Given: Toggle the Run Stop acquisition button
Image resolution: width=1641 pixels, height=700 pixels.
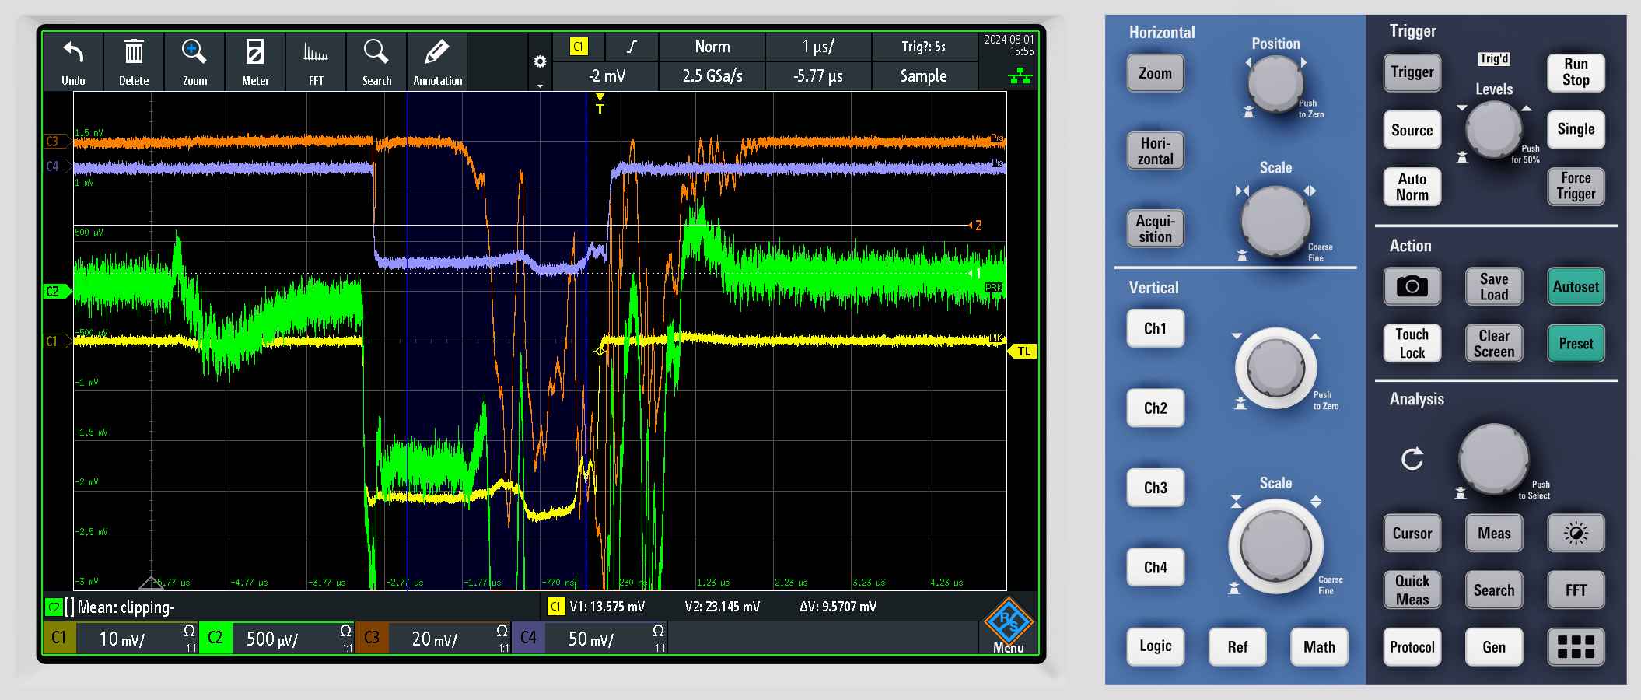Looking at the screenshot, I should pos(1576,72).
